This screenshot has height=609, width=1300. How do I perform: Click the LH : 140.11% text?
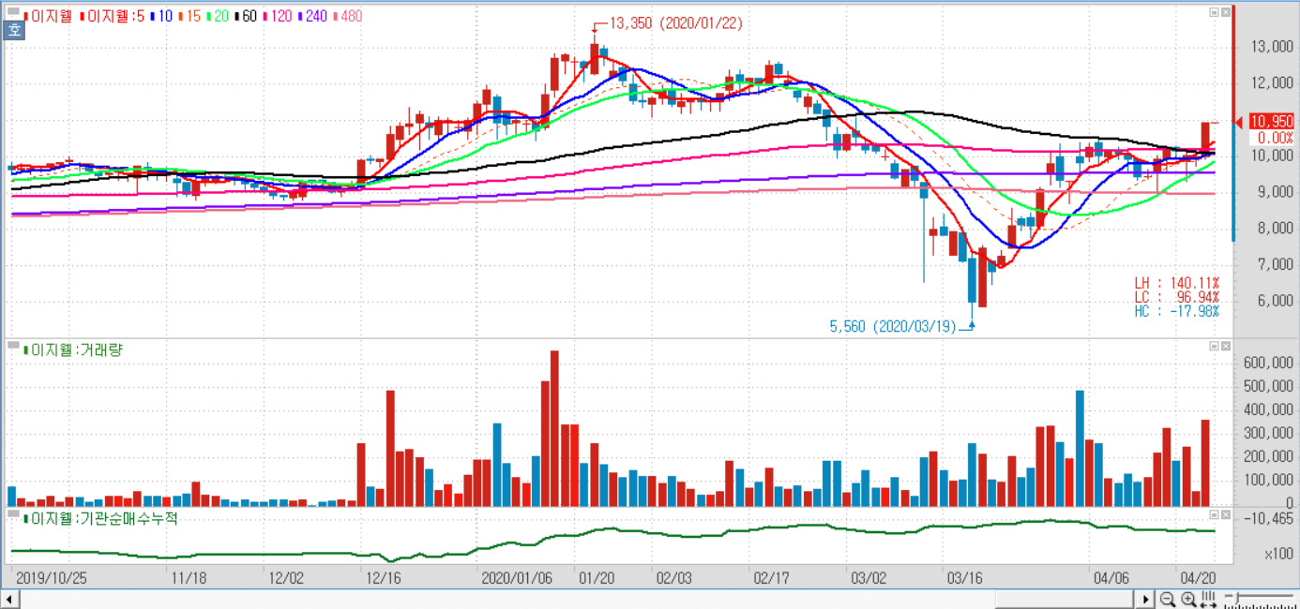click(1177, 283)
